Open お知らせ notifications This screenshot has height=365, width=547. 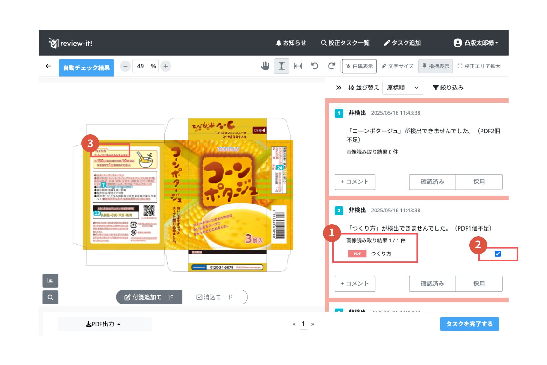(291, 43)
